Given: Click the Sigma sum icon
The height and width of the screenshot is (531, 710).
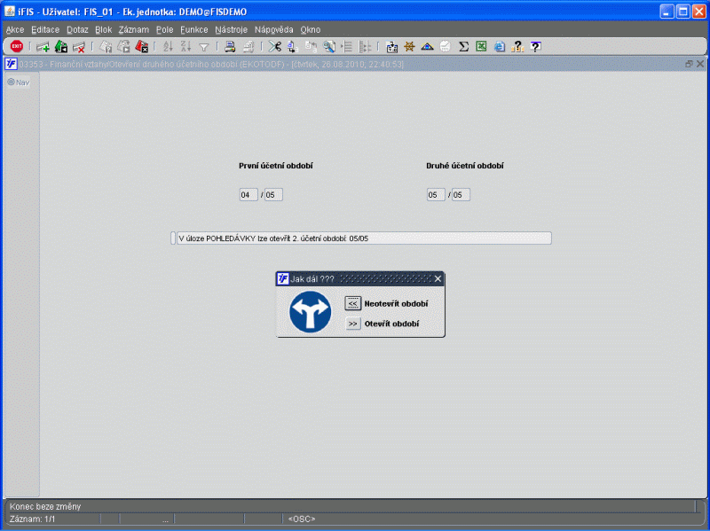Looking at the screenshot, I should (463, 47).
